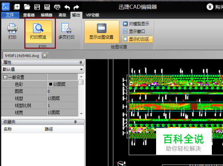This screenshot has height=166, width=223.
Task: Click the 色彩 property label
Action: pos(19,84)
